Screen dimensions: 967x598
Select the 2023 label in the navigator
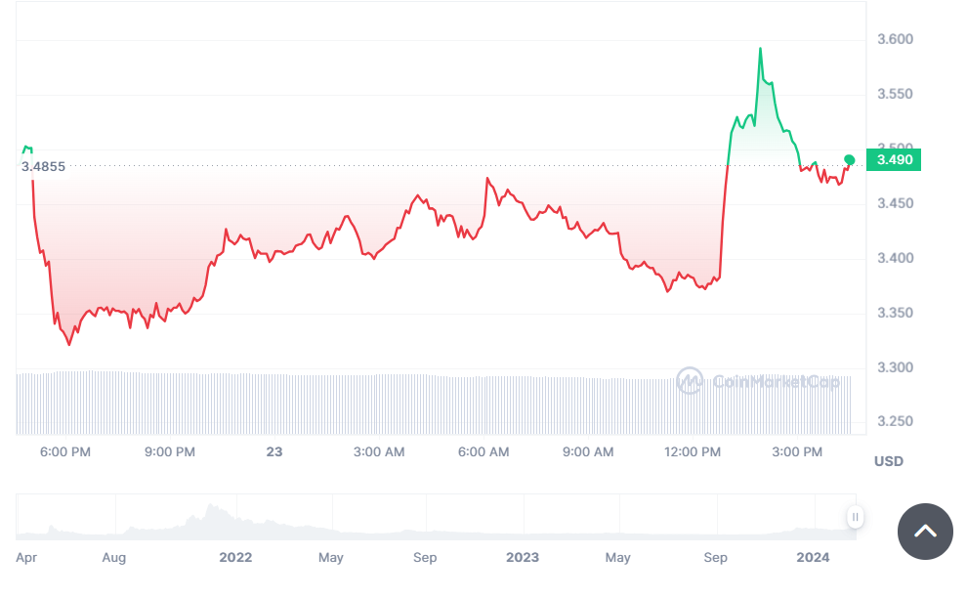pos(523,557)
